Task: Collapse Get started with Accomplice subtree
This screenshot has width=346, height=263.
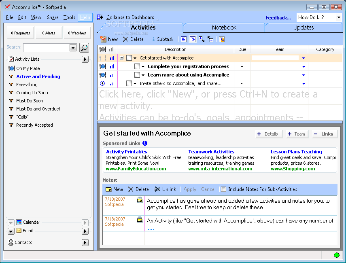Action: tap(121, 58)
